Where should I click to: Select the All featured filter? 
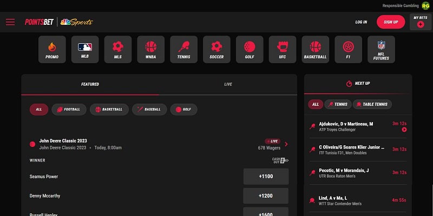(x=39, y=110)
